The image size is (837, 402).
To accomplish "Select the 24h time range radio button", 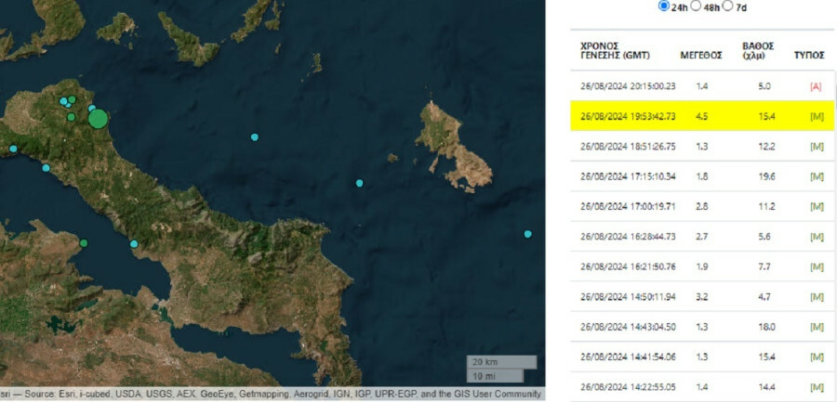I will (x=663, y=6).
